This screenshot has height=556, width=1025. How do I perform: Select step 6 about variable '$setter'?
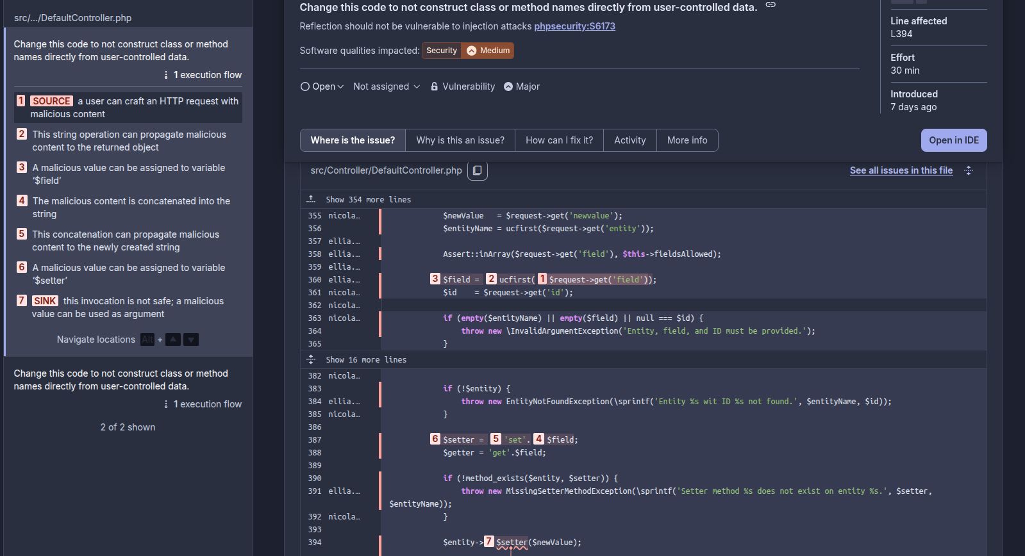128,274
